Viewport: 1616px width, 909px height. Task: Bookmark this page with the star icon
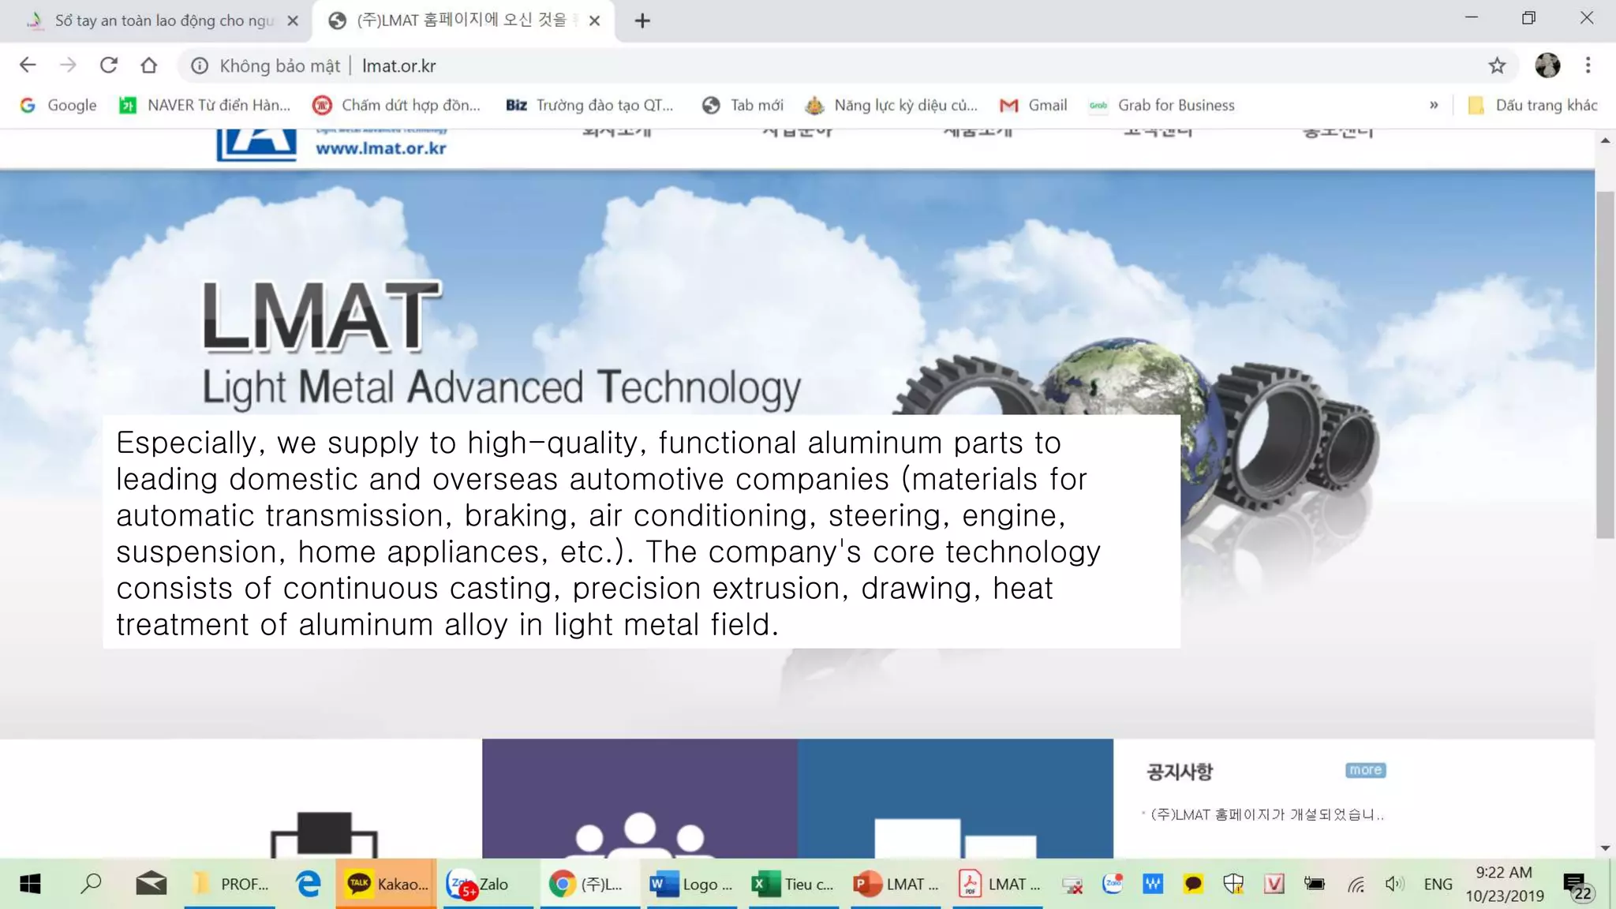pos(1497,65)
